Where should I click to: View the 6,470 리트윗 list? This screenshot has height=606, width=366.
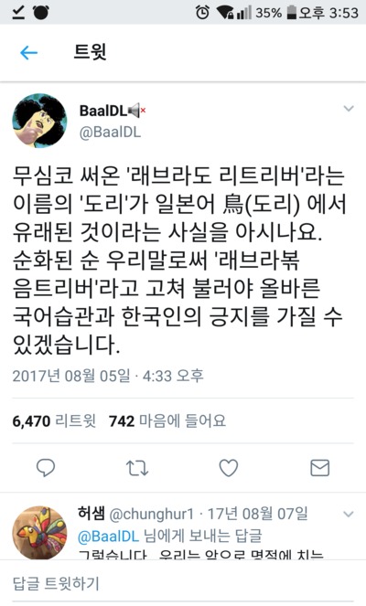click(54, 420)
